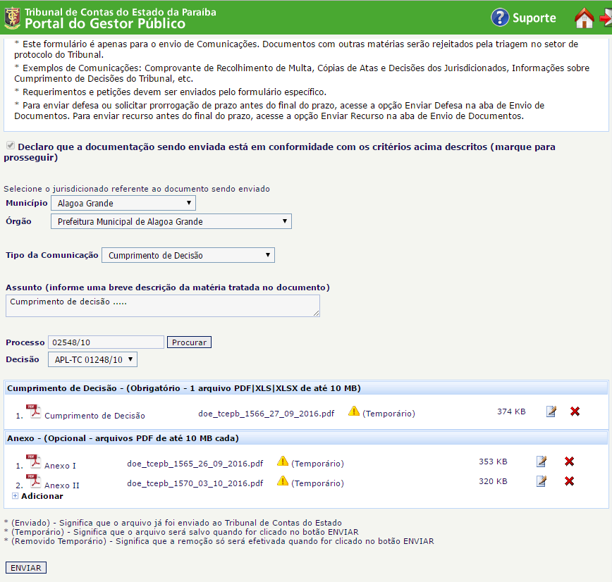
Task: Remove the Cumprimento de Decisão file
Action: [575, 411]
